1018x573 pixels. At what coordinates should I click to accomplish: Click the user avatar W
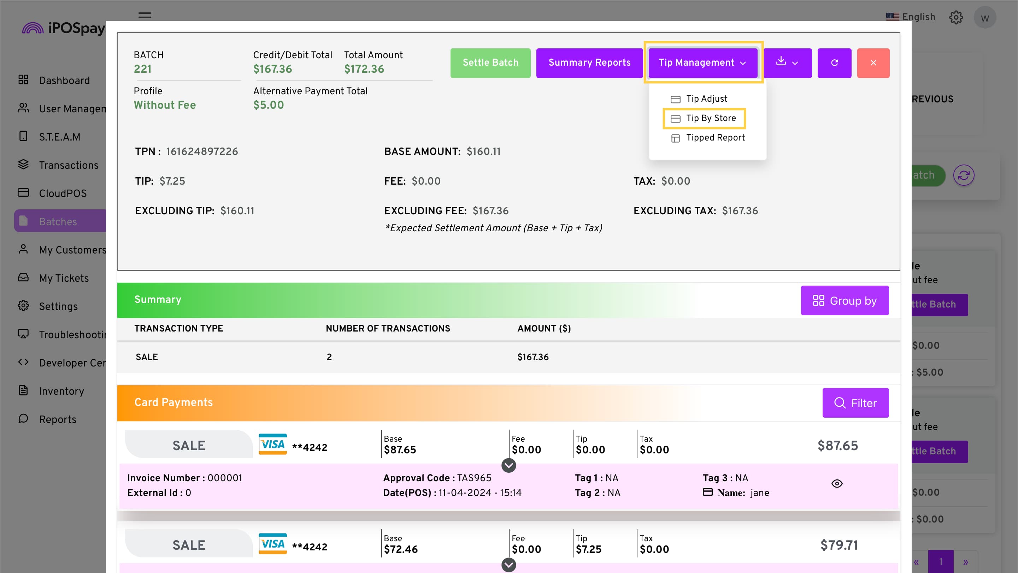click(985, 18)
